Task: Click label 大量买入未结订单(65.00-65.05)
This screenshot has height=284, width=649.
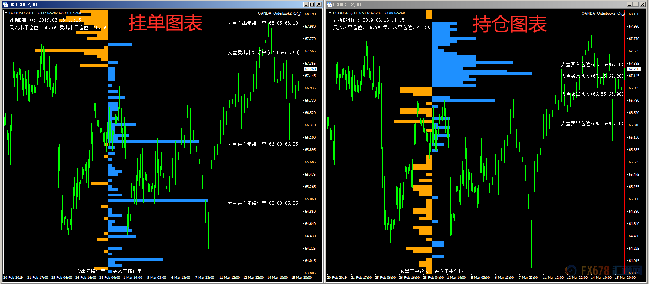Action: click(263, 203)
